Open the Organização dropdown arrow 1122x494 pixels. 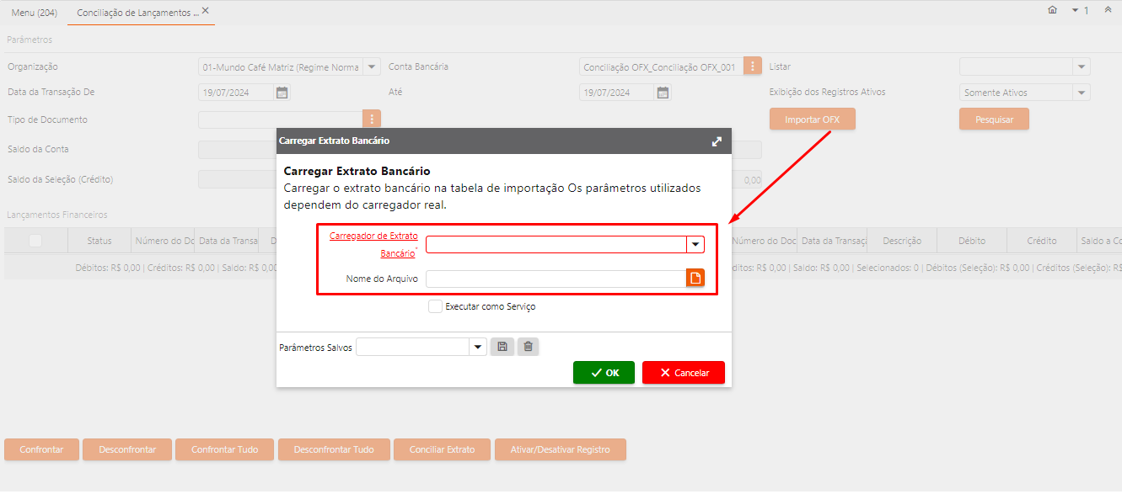coord(372,66)
